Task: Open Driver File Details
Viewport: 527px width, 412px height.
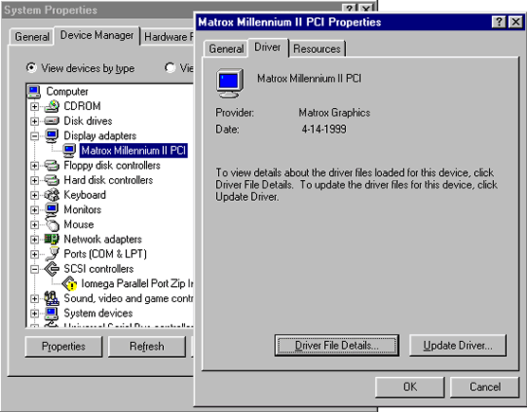Action: (336, 345)
